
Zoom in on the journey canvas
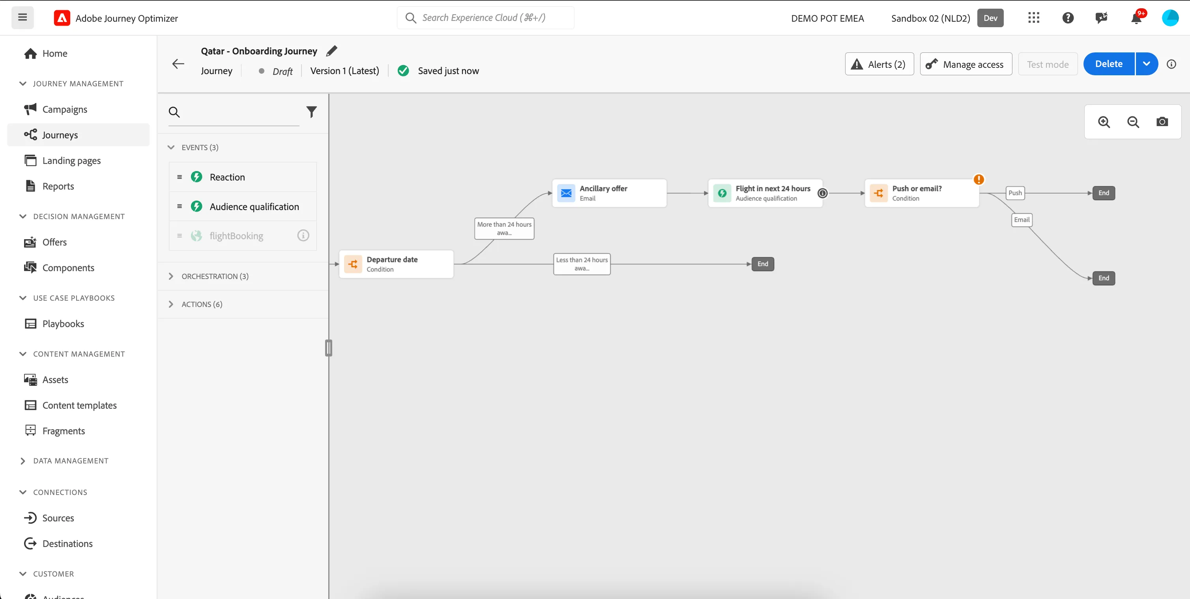pyautogui.click(x=1104, y=122)
